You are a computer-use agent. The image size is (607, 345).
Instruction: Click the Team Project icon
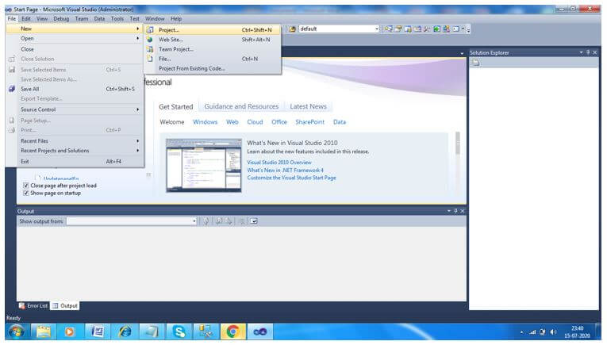coord(150,49)
